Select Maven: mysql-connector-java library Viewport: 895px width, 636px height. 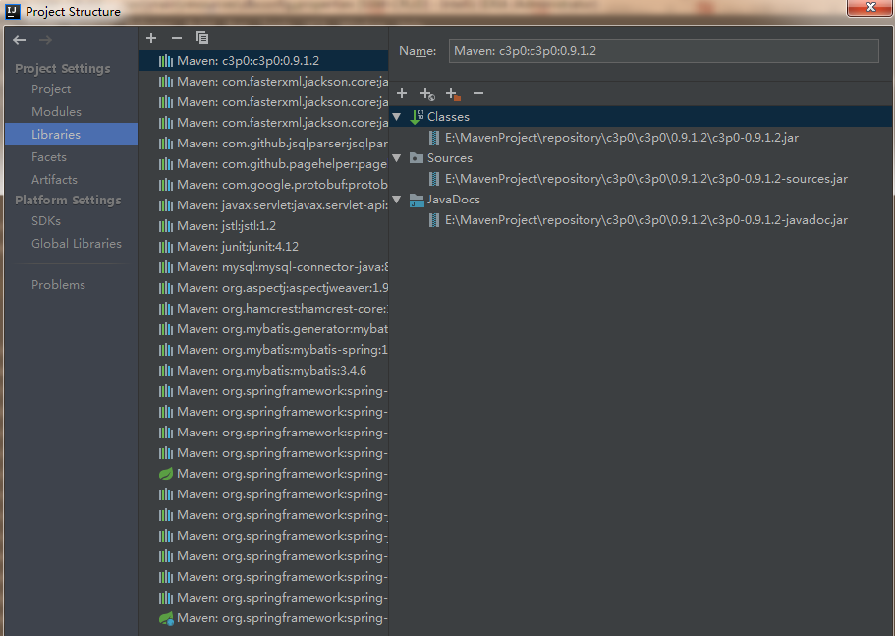click(263, 267)
